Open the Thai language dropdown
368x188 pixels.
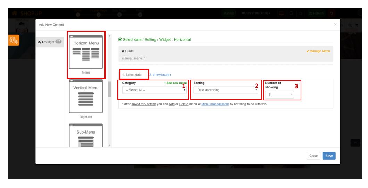(256, 13)
